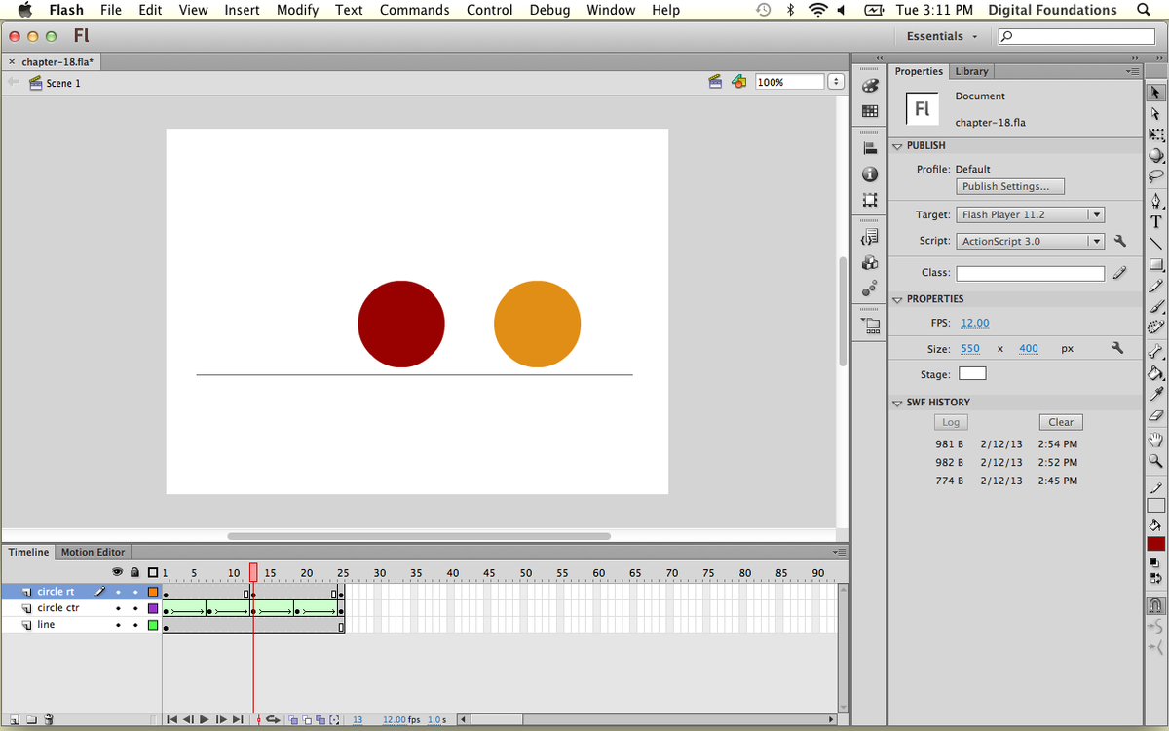
Task: Select the Lasso tool
Action: (1155, 176)
